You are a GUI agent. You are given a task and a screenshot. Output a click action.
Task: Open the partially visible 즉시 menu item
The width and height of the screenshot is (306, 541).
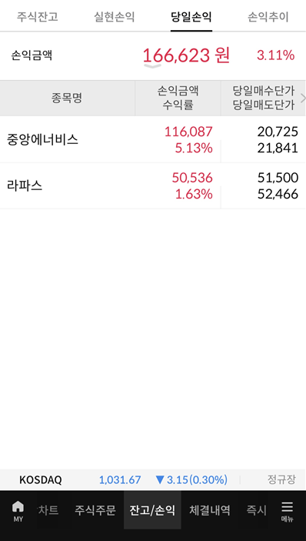256,510
